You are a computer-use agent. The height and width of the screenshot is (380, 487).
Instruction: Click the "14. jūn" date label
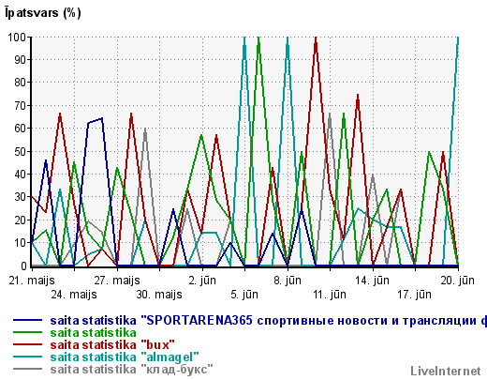pos(373,281)
